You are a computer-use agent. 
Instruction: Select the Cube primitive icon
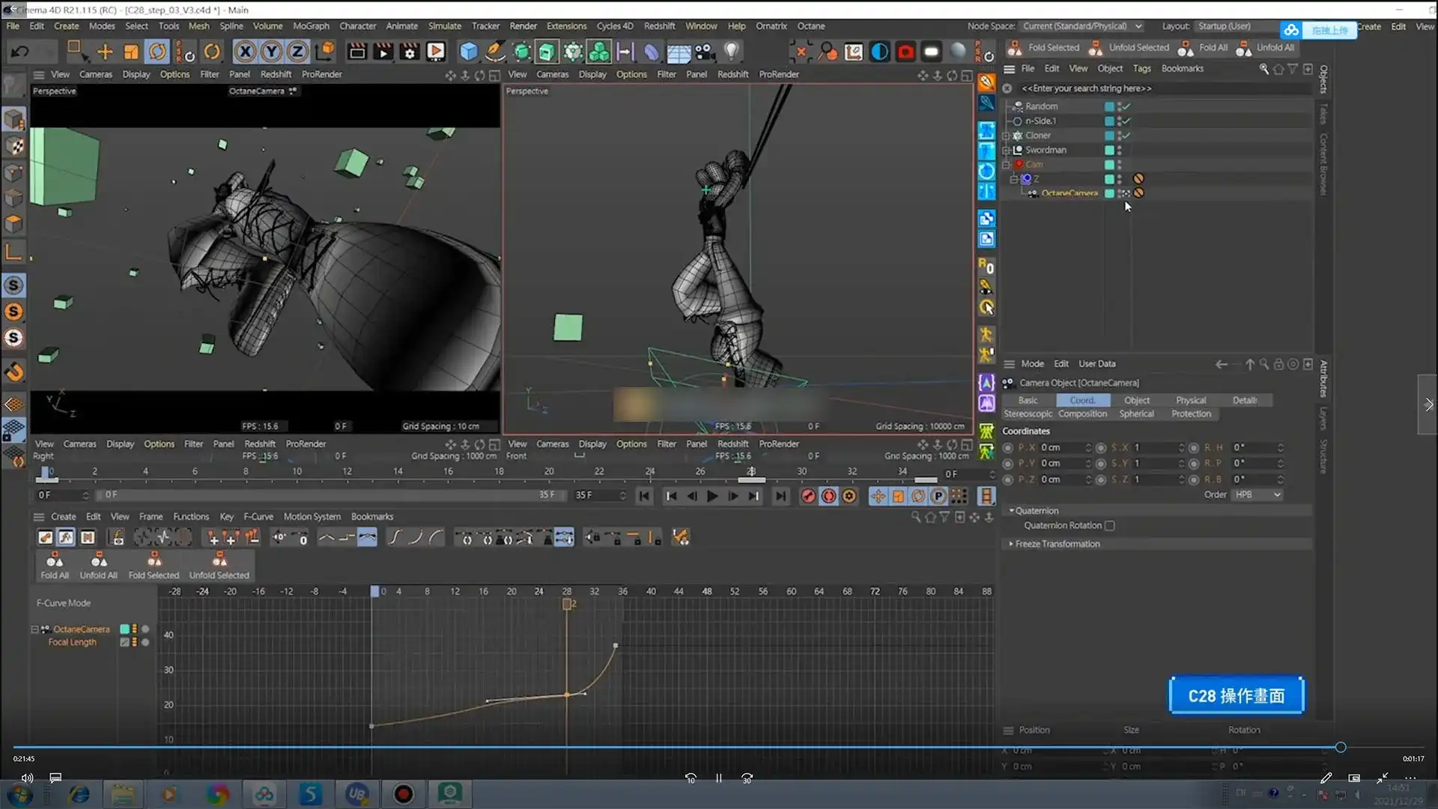[468, 52]
